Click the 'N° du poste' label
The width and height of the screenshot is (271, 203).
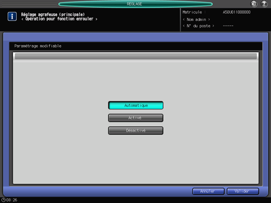point(199,26)
